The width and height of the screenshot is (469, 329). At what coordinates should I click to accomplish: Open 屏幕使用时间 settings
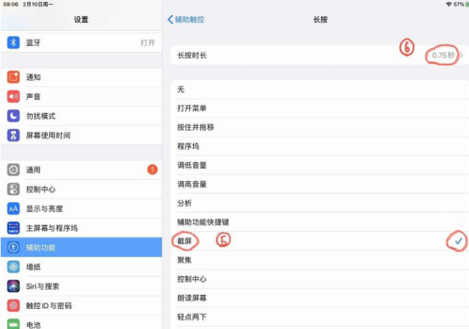click(81, 135)
